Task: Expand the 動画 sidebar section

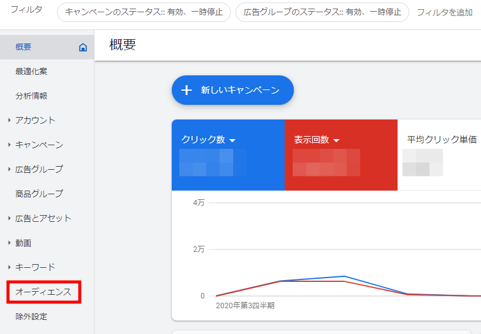Action: click(9, 243)
